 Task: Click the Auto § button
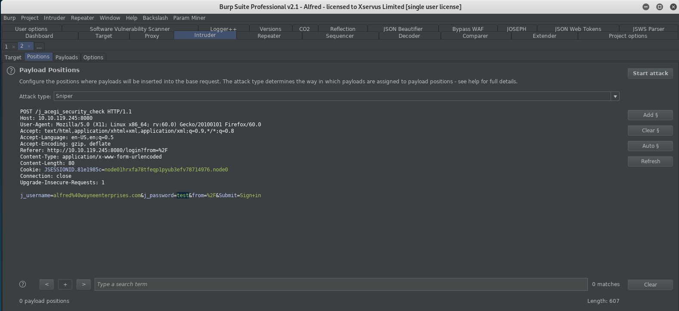click(650, 146)
